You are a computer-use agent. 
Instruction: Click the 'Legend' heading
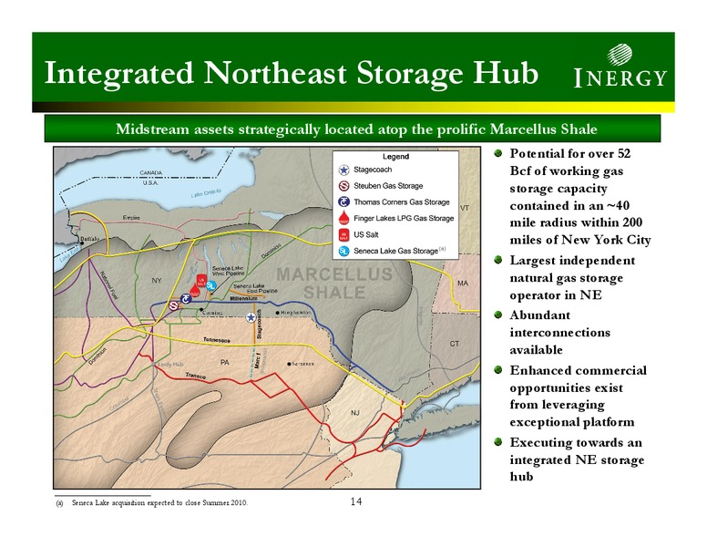396,157
